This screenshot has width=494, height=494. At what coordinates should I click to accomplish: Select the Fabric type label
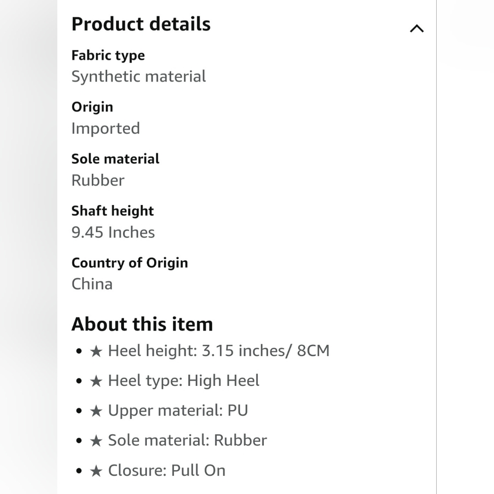pyautogui.click(x=108, y=55)
